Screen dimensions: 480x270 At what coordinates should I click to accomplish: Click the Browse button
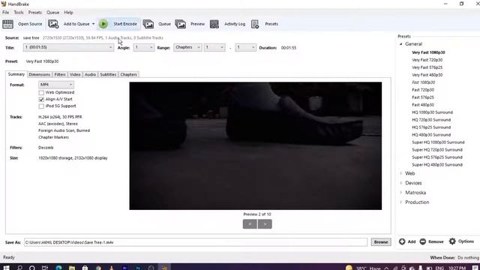381,242
